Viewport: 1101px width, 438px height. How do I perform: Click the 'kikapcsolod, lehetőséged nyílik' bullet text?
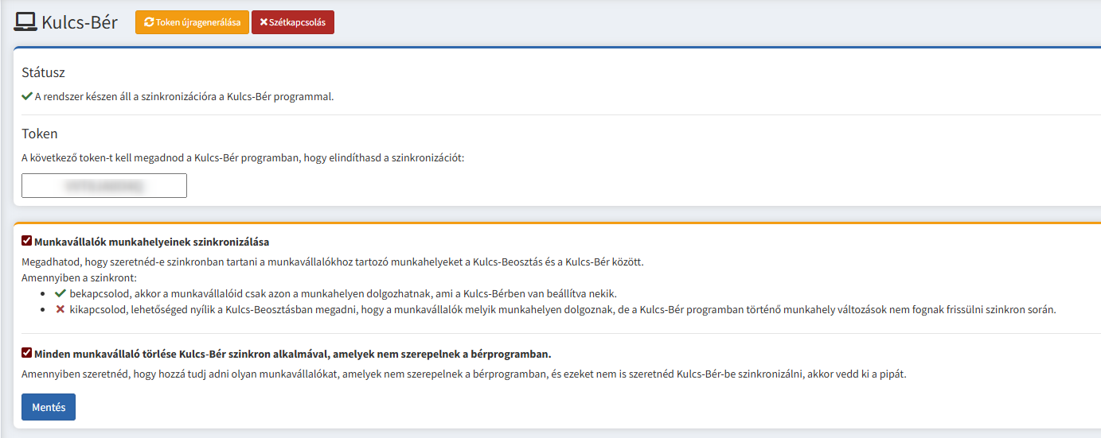point(563,309)
